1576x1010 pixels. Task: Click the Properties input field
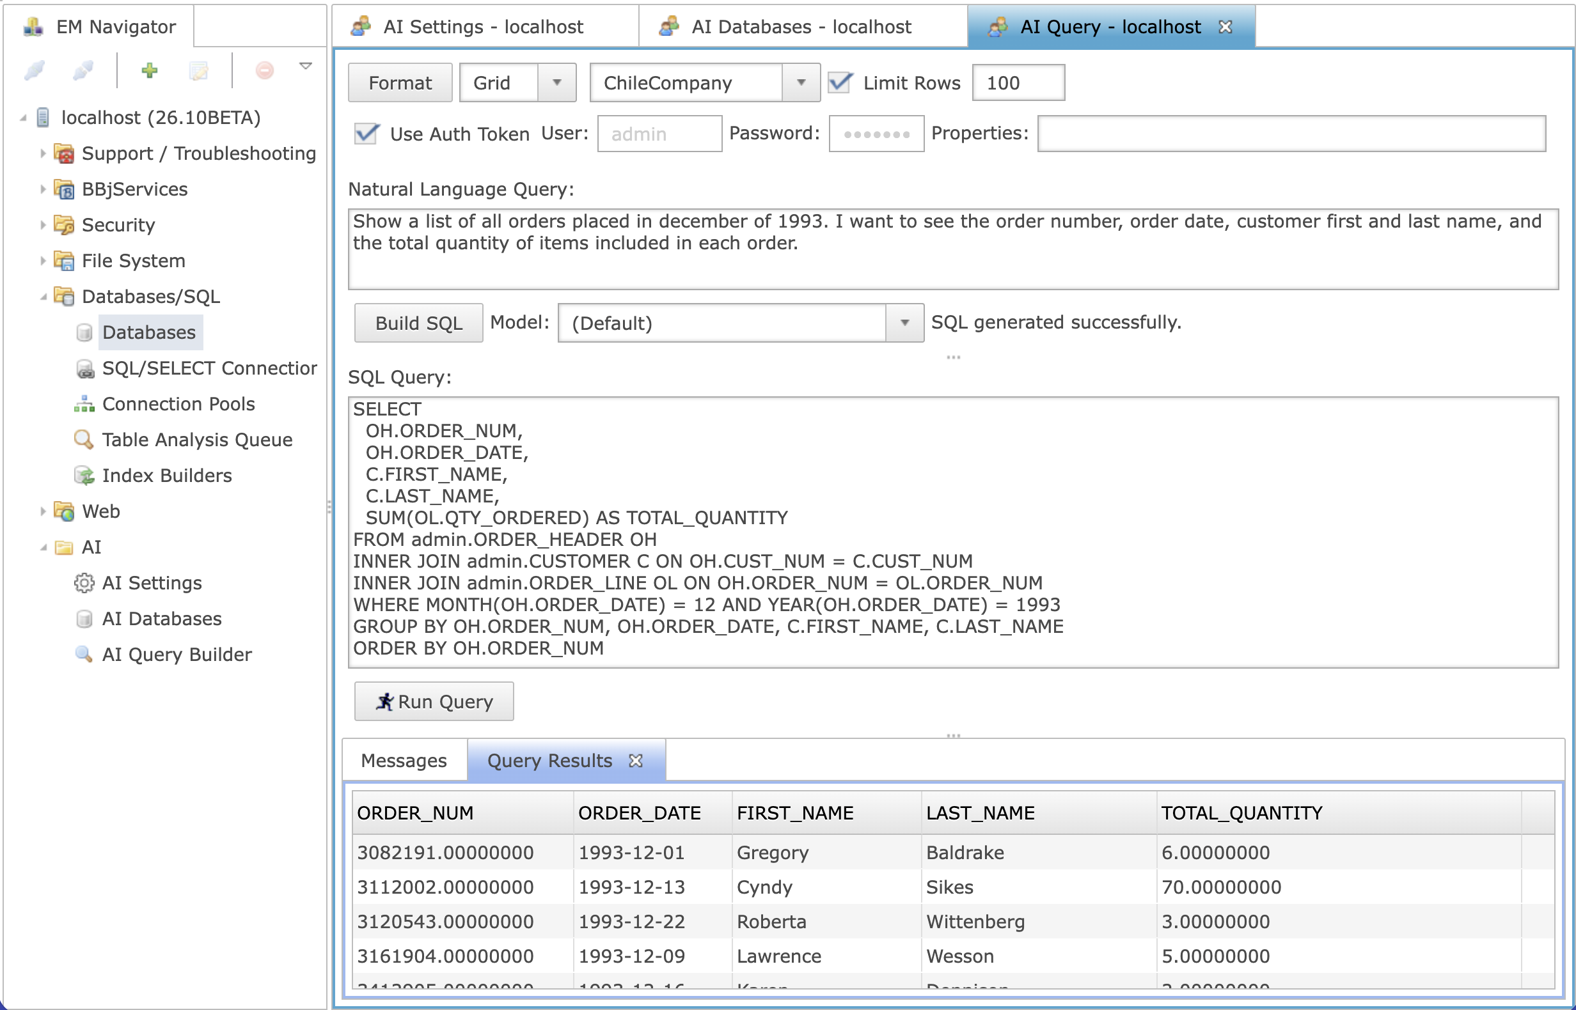coord(1291,133)
